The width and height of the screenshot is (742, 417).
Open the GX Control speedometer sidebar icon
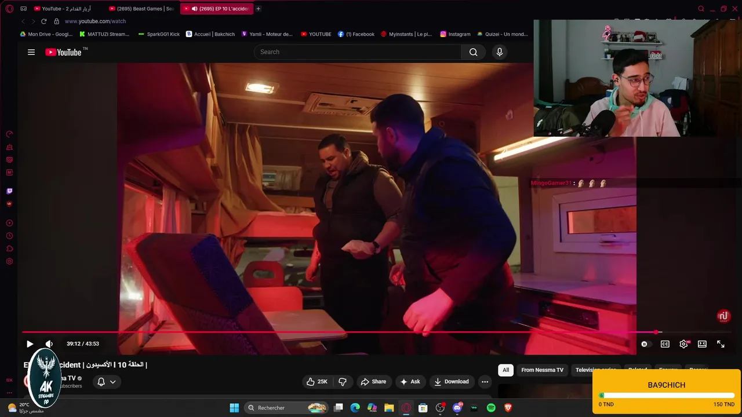click(x=9, y=134)
